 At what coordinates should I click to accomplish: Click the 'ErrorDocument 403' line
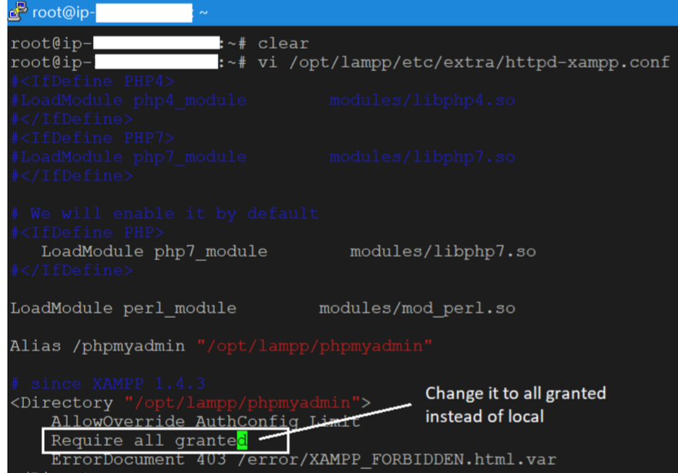(x=304, y=460)
